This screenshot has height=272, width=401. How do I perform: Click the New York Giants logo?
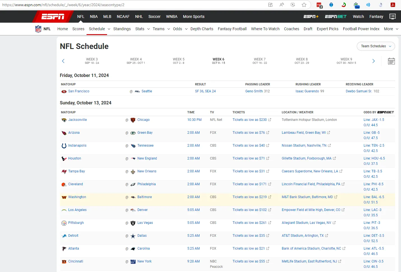point(133,262)
